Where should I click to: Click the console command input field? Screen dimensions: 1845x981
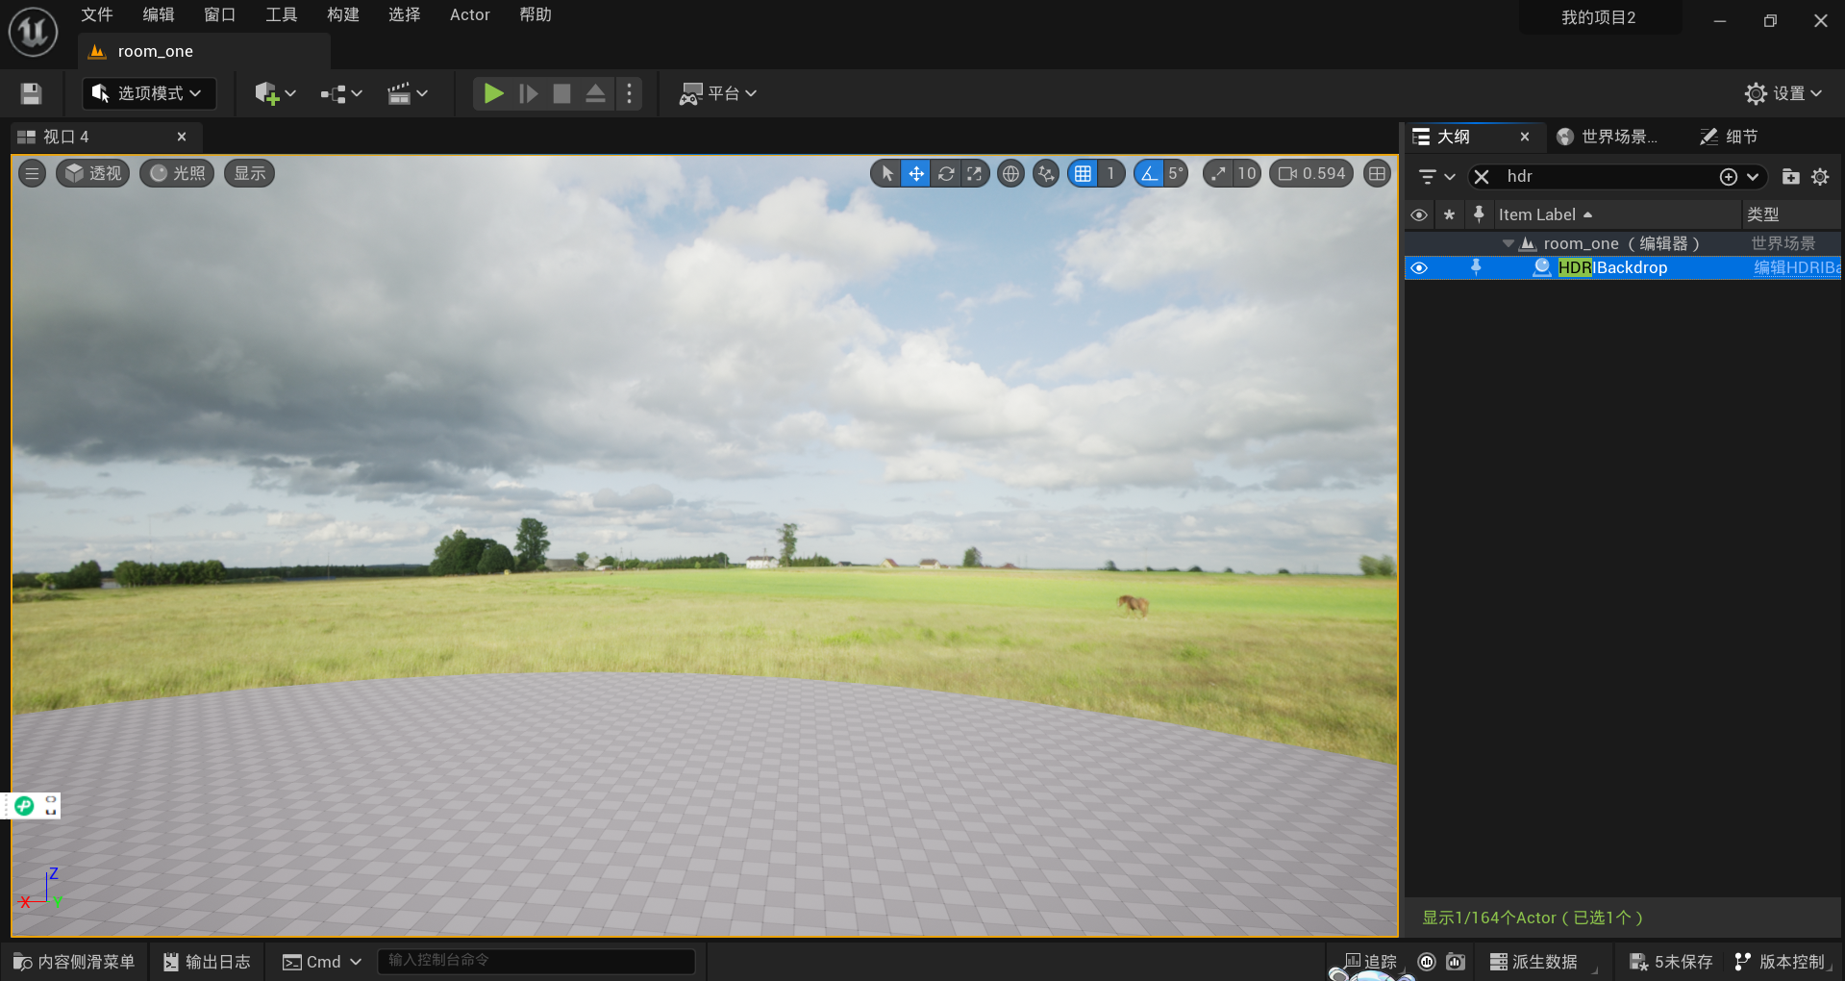[536, 961]
